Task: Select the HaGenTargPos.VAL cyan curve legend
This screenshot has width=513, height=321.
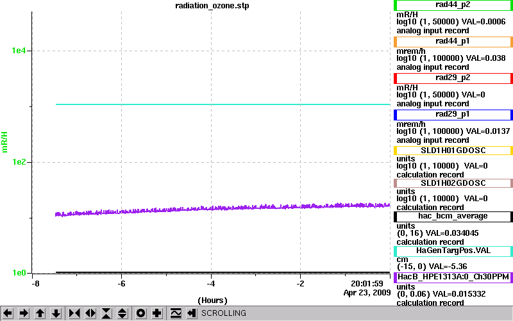Action: tap(453, 251)
